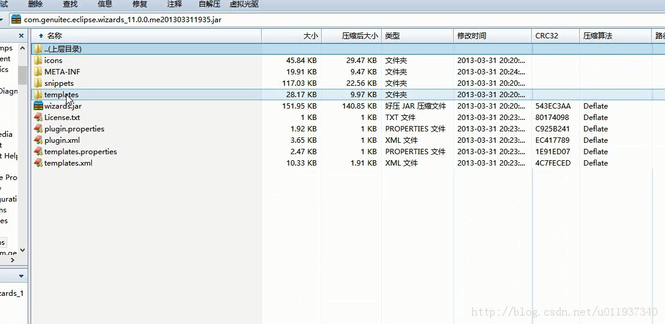Click the wizards.jar archive icon

click(38, 106)
